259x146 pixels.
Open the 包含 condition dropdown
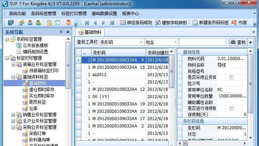[176, 42]
